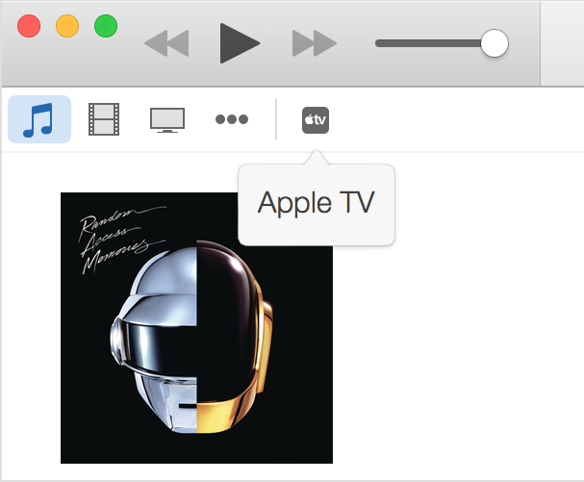Select the Apple TV device icon
The width and height of the screenshot is (584, 482).
tap(316, 120)
